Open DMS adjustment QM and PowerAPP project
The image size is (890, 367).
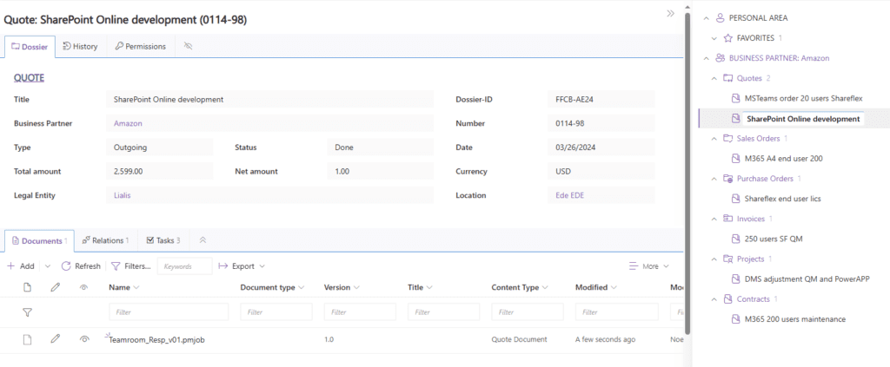pyautogui.click(x=807, y=279)
